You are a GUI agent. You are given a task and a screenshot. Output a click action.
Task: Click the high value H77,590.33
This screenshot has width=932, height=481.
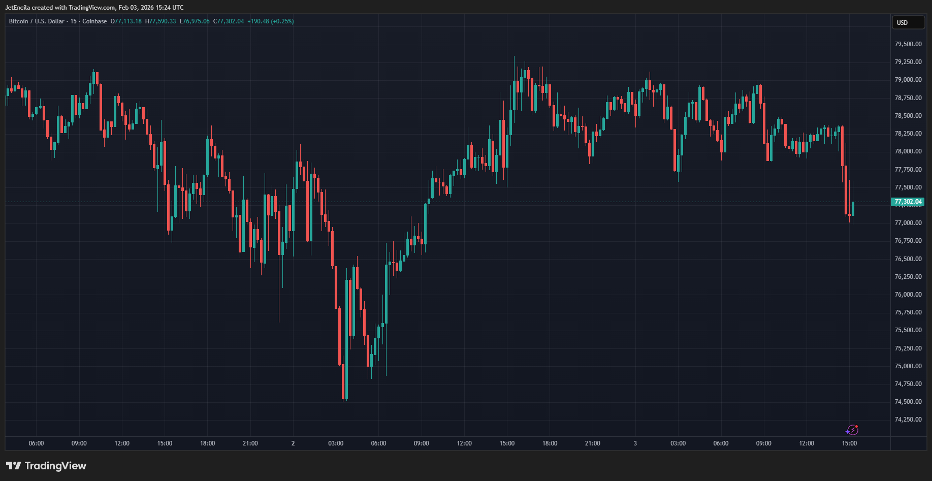coord(160,21)
